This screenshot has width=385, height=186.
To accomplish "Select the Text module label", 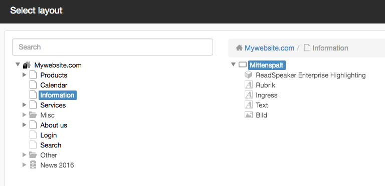I will 262,105.
